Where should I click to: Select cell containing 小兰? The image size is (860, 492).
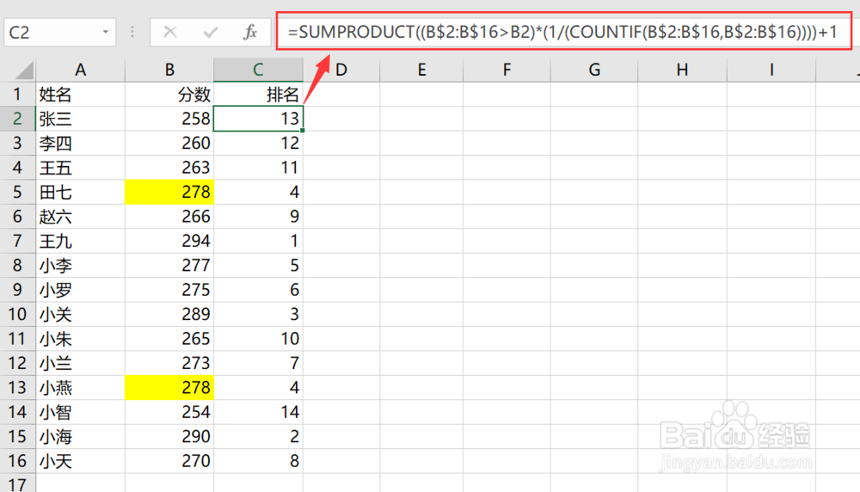pos(80,363)
